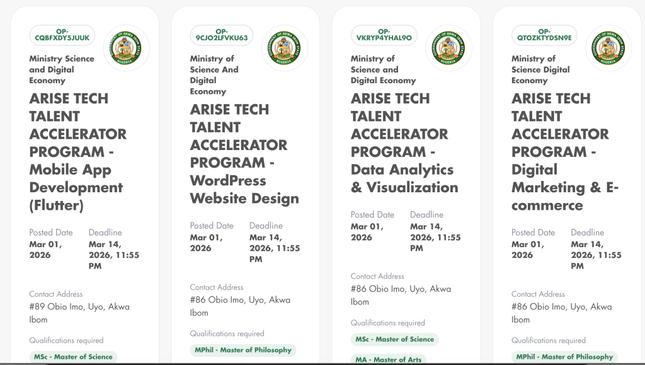Click the seal logo on Digital Marketing card
This screenshot has width=645, height=365.
(608, 48)
